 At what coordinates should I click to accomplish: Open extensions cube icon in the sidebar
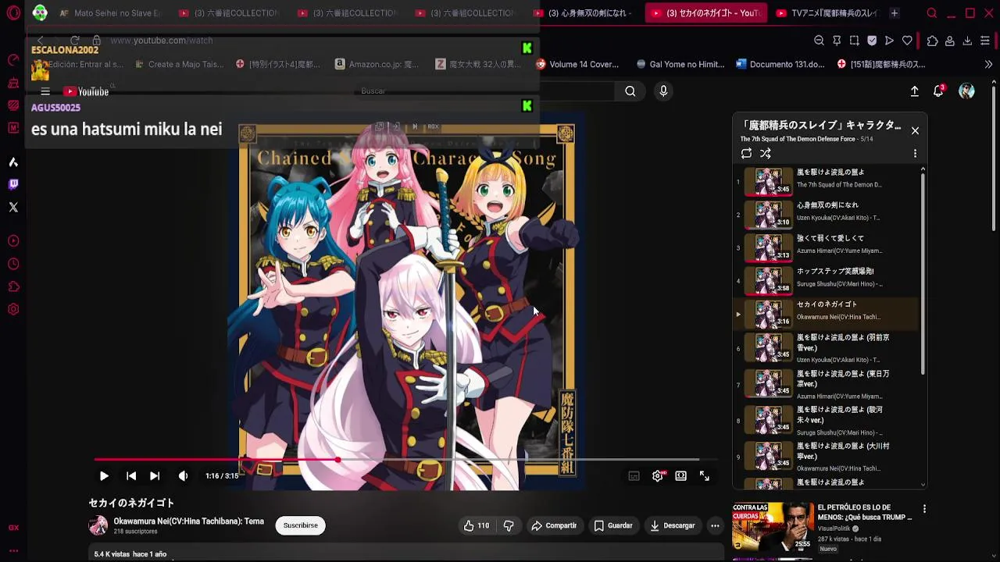[x=13, y=286]
